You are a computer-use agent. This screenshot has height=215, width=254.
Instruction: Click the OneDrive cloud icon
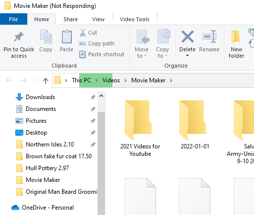click(15, 208)
